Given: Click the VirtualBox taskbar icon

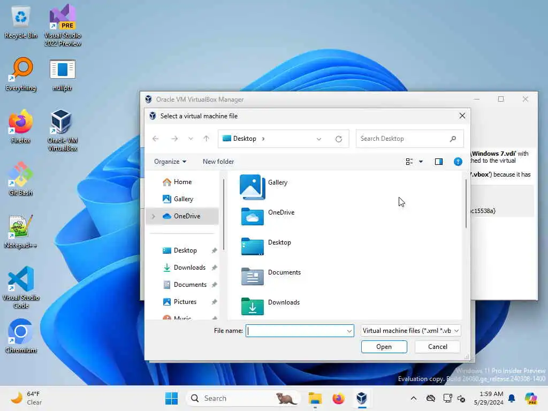Looking at the screenshot, I should point(362,398).
